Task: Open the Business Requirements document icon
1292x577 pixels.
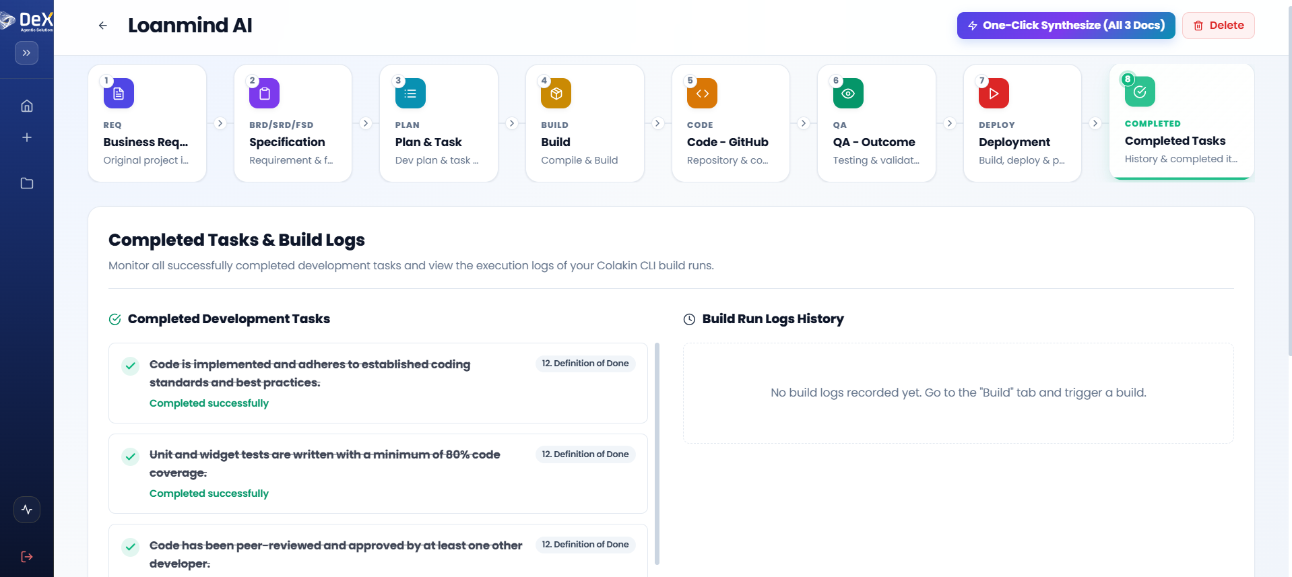Action: pos(119,94)
